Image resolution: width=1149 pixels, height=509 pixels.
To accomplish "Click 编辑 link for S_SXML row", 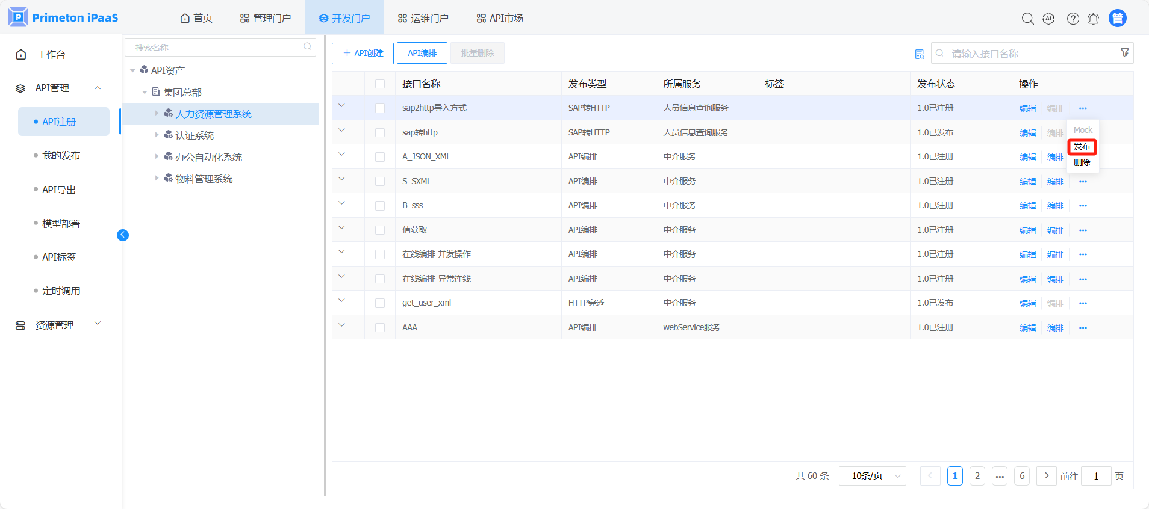I will [1027, 182].
